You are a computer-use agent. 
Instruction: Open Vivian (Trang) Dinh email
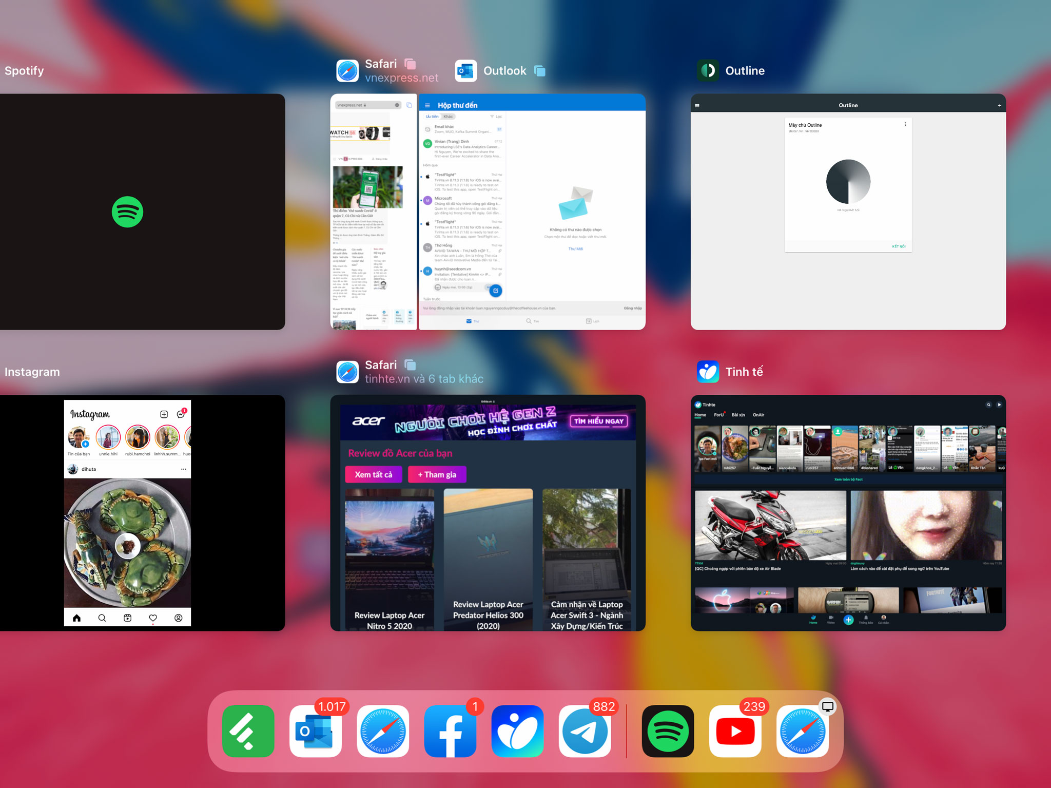462,148
